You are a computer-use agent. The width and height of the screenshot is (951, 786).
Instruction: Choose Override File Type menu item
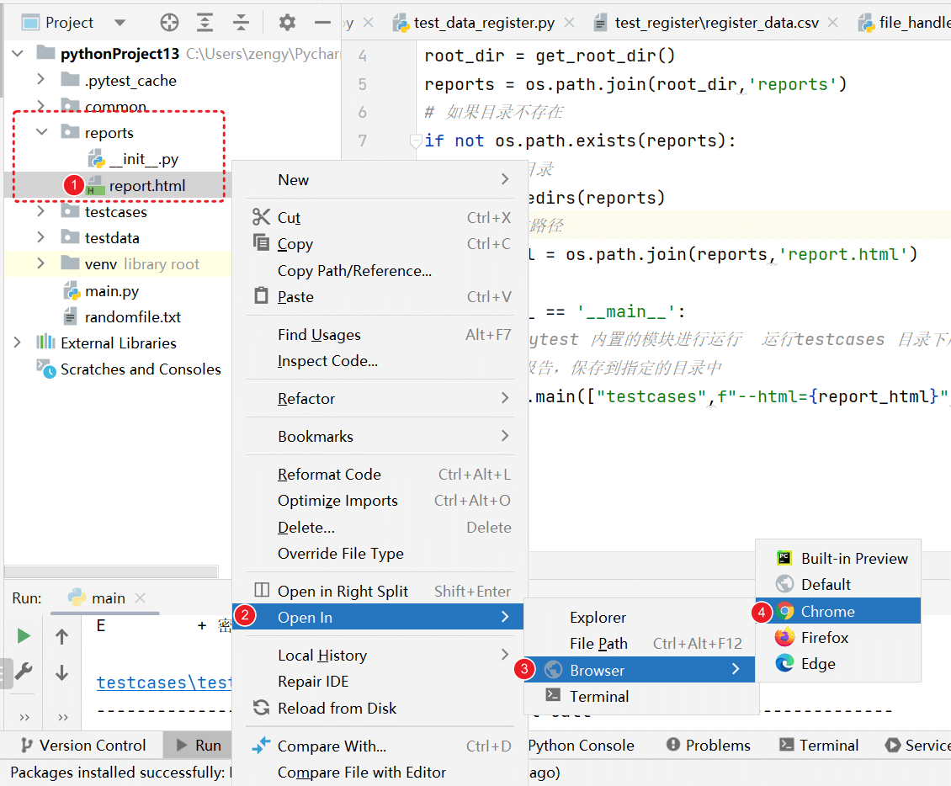tap(380, 554)
